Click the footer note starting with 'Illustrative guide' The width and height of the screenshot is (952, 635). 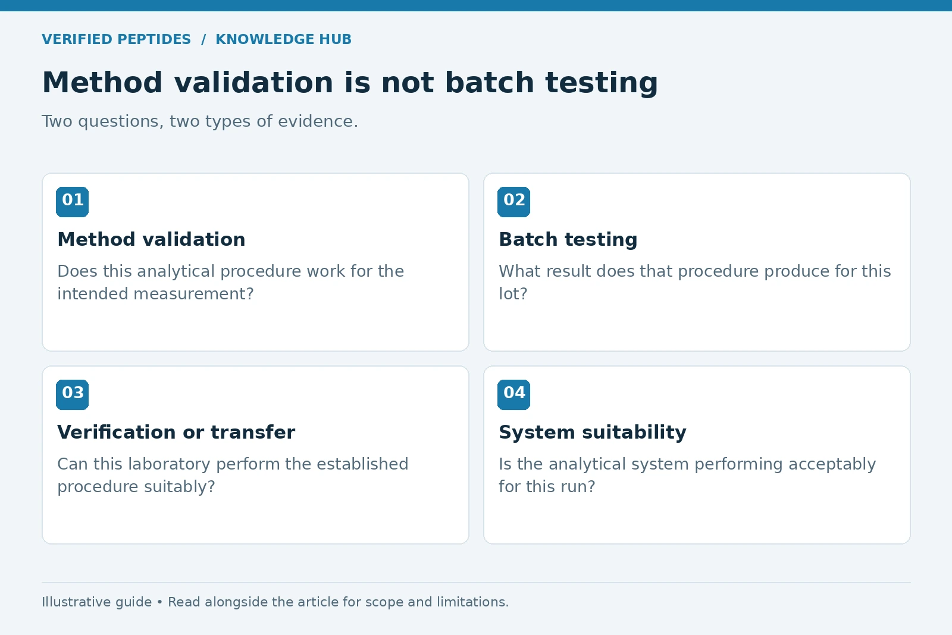click(x=275, y=602)
